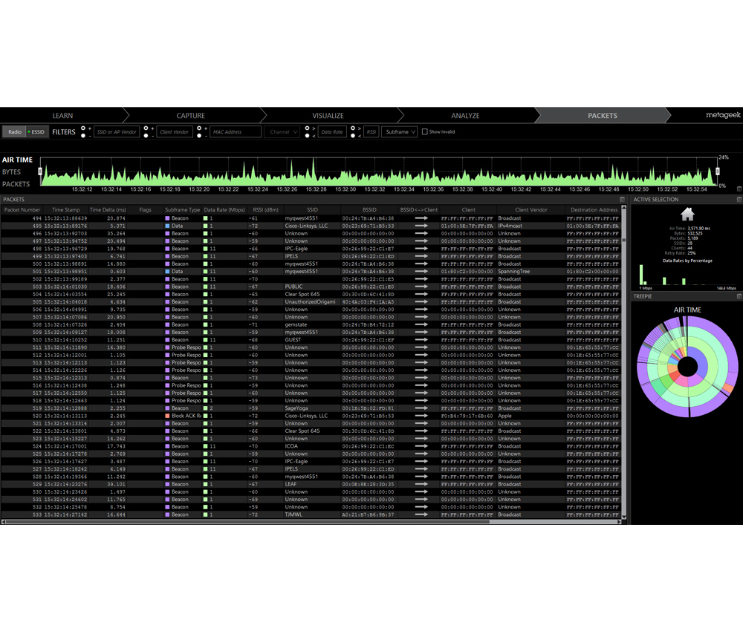Viewport: 743px width, 631px height.
Task: Select greater-than radio for RSSI filter
Action: click(352, 128)
